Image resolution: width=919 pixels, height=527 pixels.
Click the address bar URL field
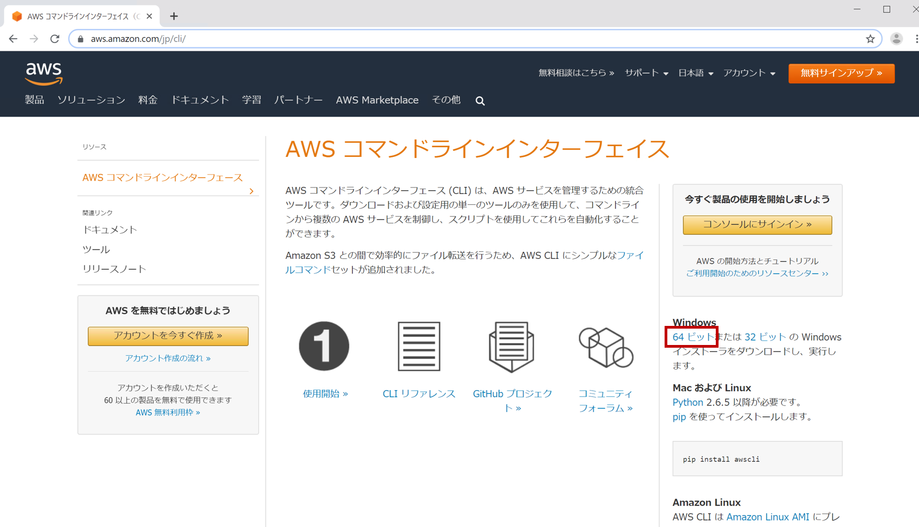coord(474,39)
